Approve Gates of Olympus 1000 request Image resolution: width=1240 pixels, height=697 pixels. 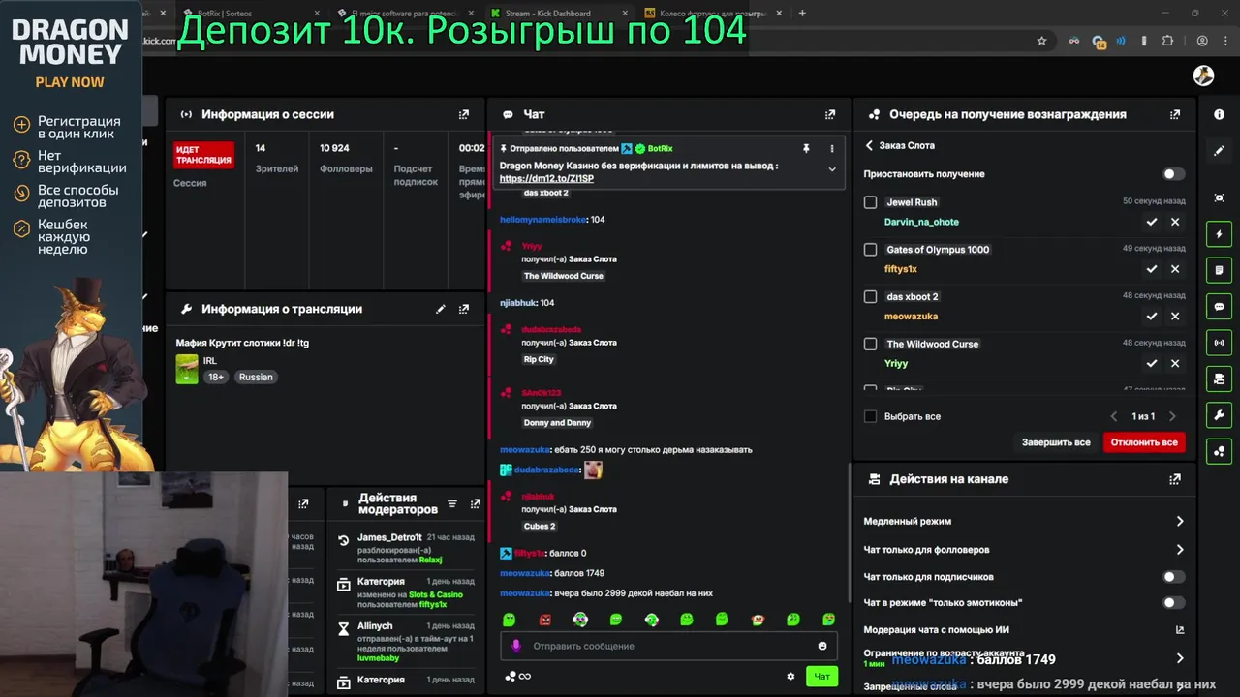tap(1152, 269)
